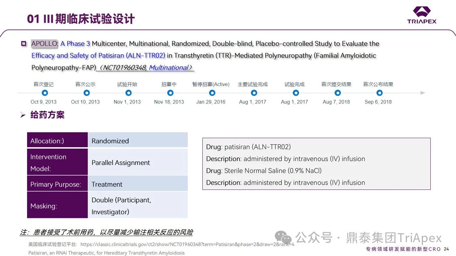Click the 主要试验完成 timeline marker

[x=254, y=93]
